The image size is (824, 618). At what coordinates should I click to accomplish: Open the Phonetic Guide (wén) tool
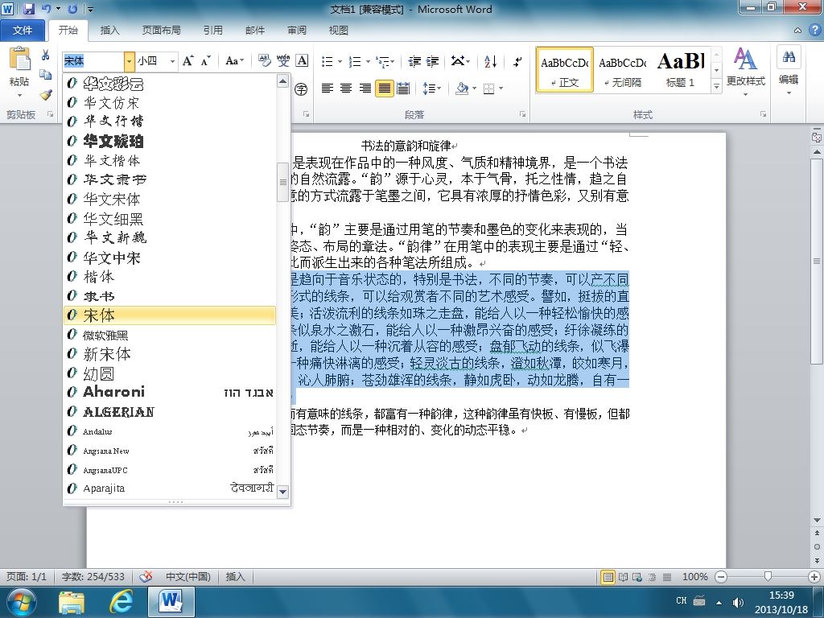(x=283, y=61)
